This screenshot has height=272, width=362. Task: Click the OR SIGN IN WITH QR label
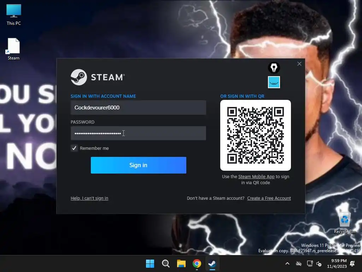point(242,96)
